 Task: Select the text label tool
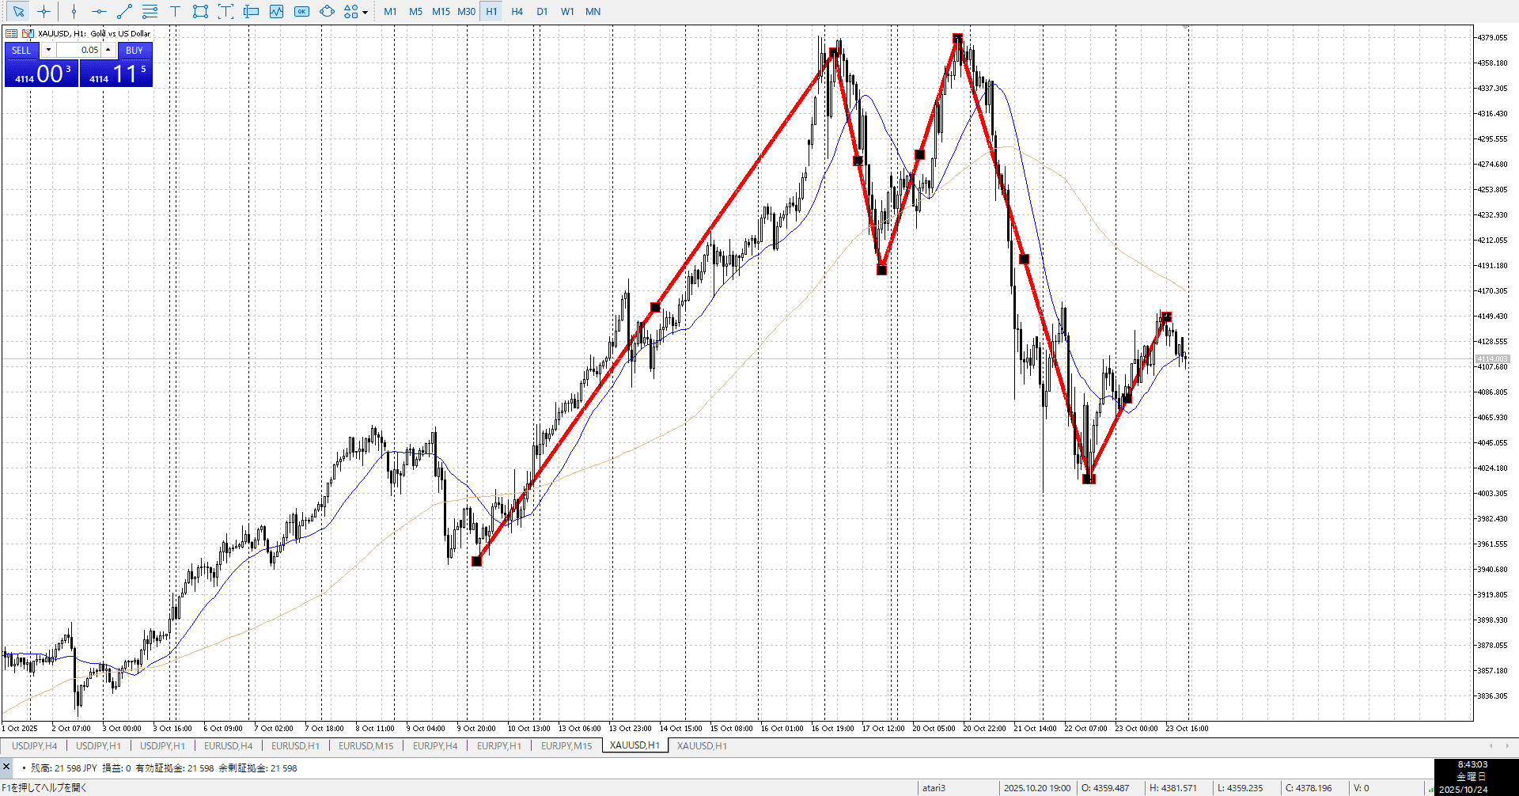[x=225, y=12]
